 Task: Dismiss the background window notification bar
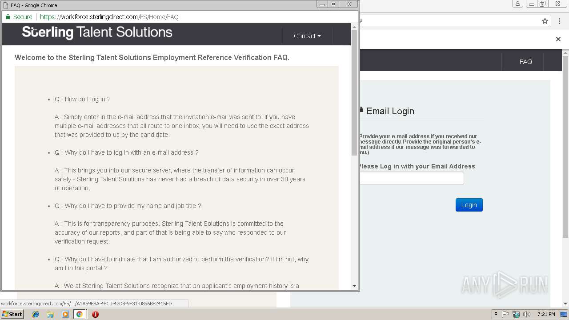[x=558, y=39]
